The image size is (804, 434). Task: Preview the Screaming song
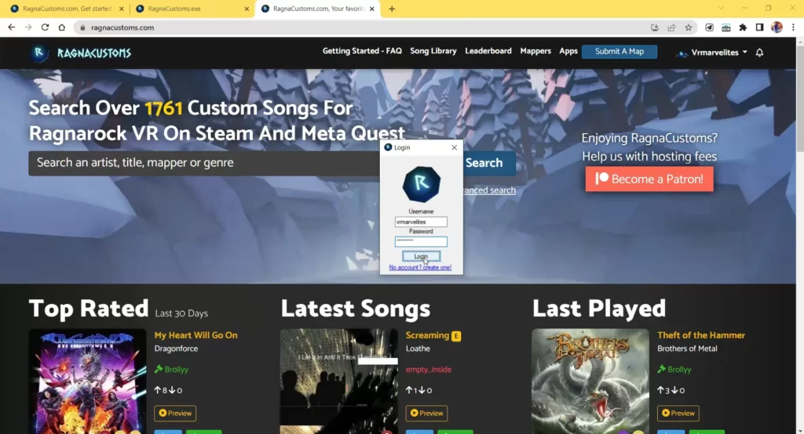426,413
